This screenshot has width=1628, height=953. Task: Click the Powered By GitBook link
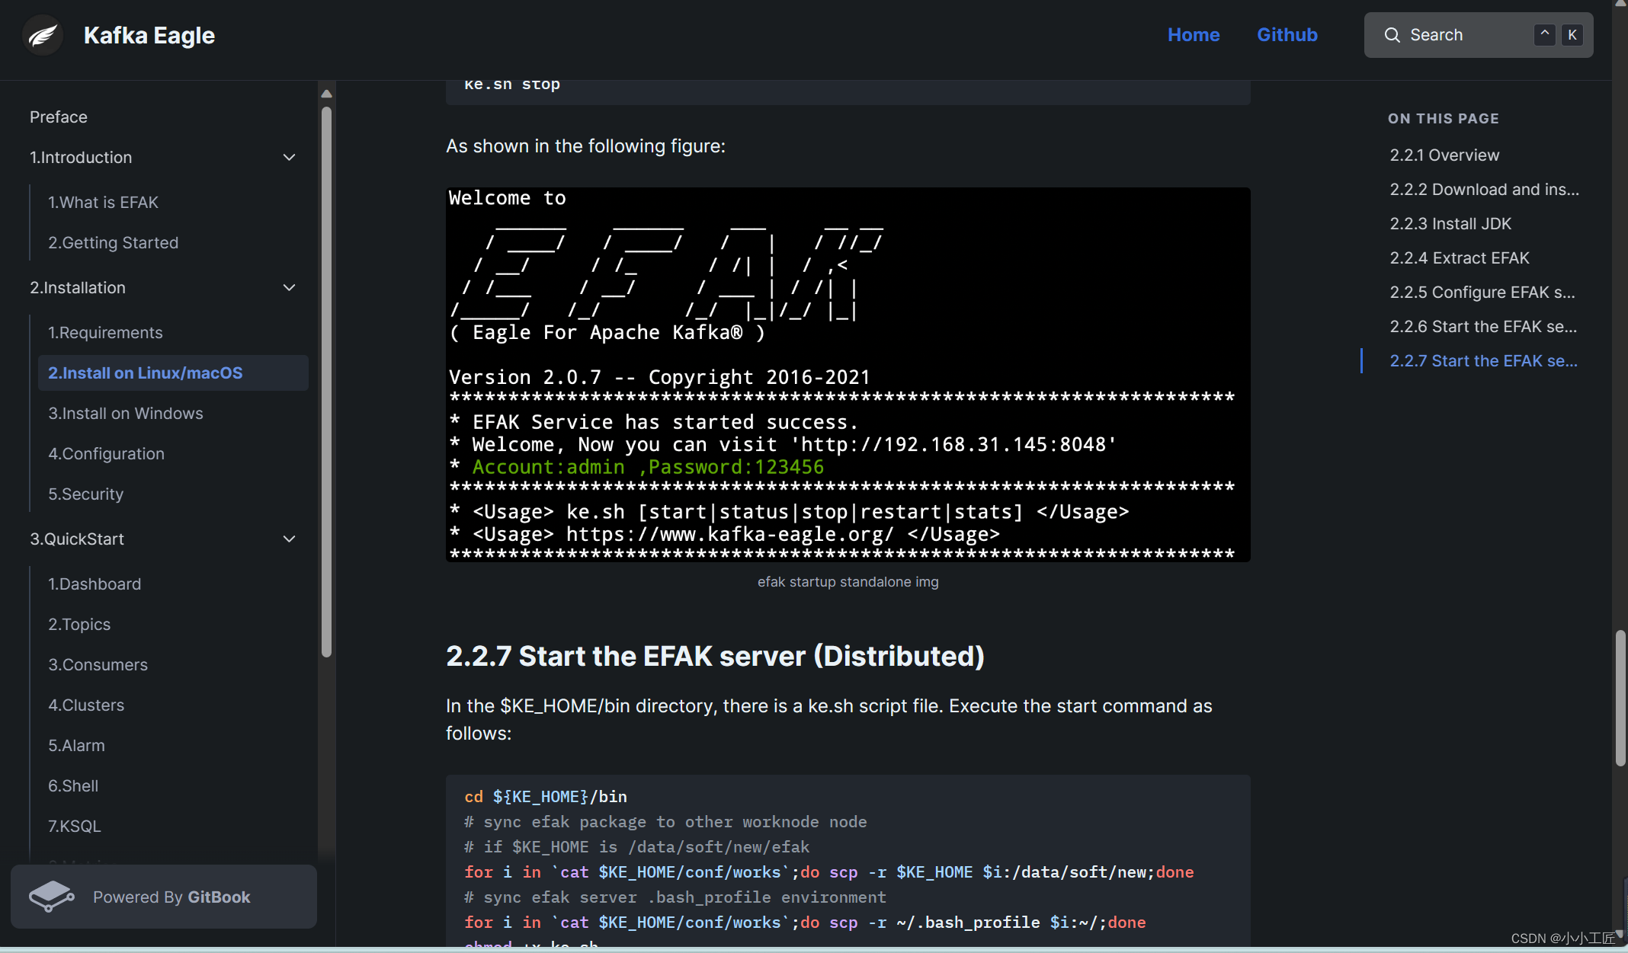pyautogui.click(x=164, y=897)
